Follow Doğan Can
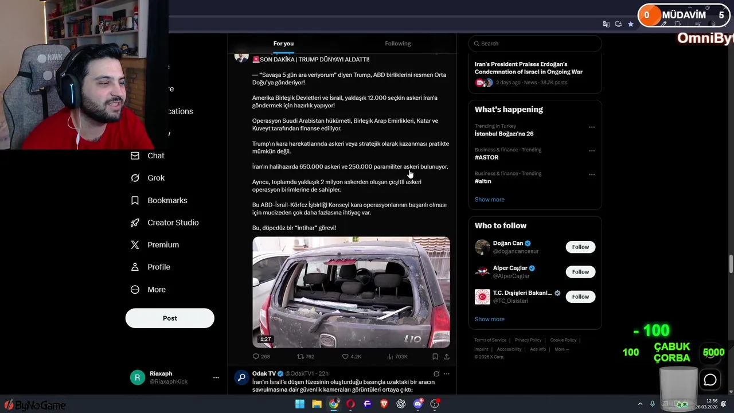 pos(580,247)
